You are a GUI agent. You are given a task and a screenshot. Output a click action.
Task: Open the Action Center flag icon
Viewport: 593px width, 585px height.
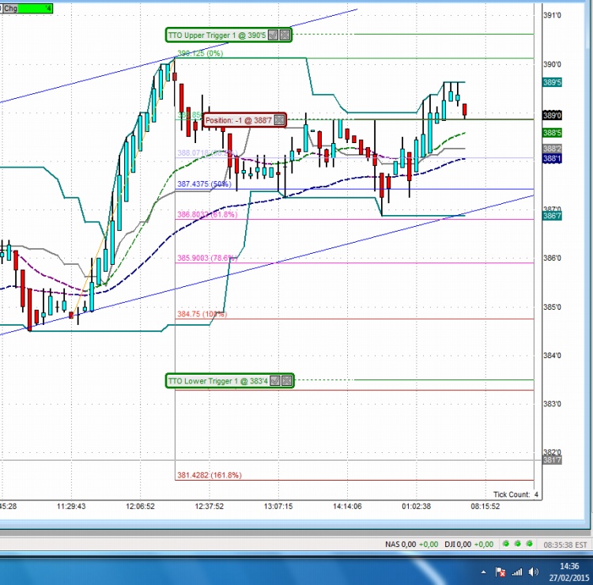(x=500, y=572)
